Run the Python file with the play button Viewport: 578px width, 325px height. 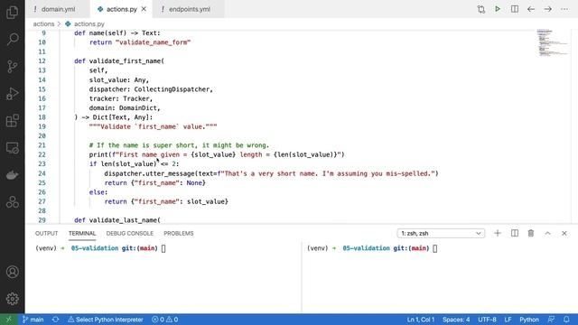click(x=498, y=9)
